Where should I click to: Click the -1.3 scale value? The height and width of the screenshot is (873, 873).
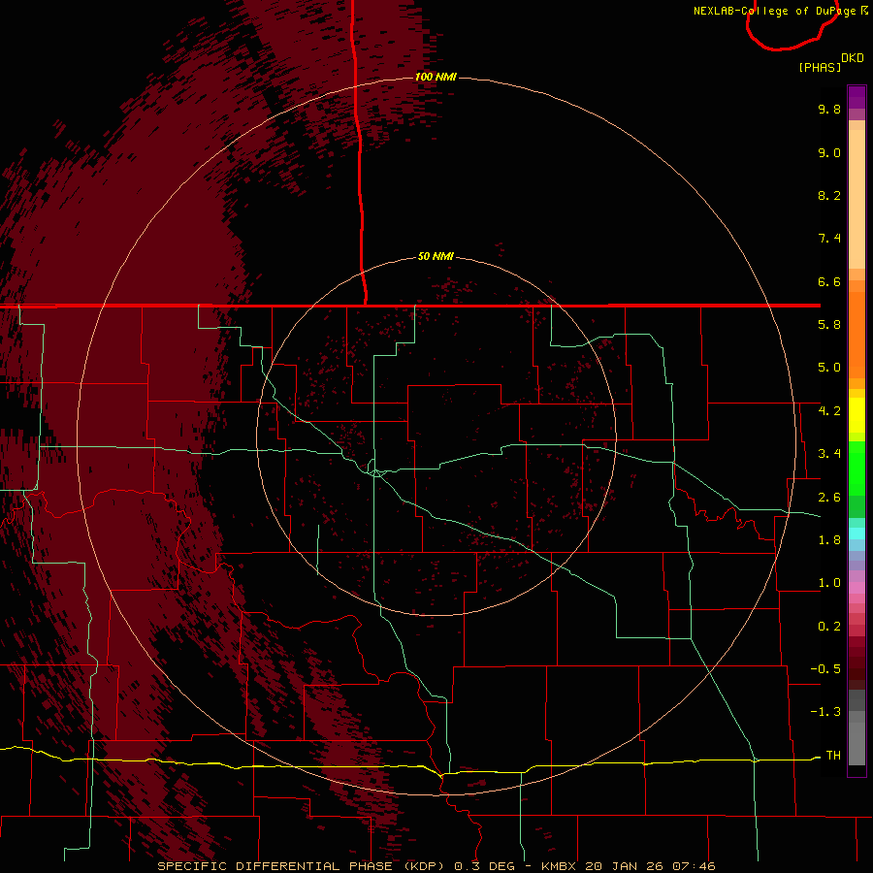(x=825, y=712)
